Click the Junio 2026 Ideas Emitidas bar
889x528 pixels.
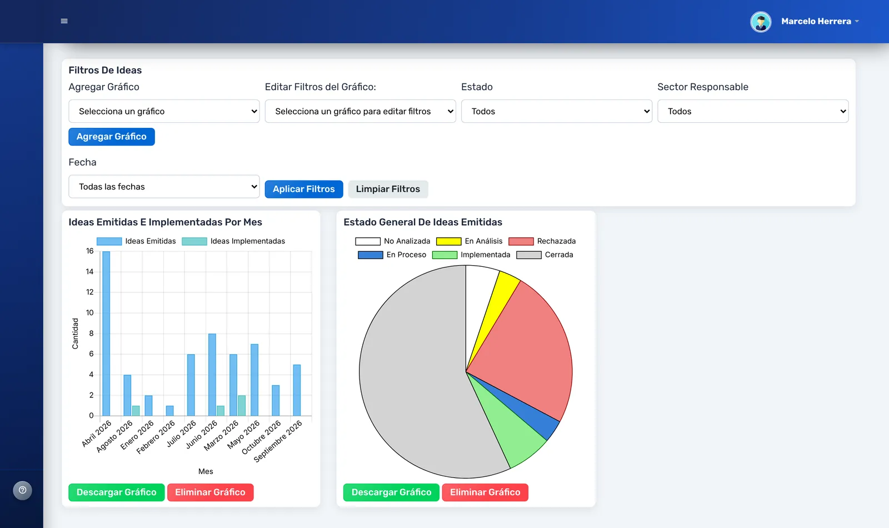(212, 375)
